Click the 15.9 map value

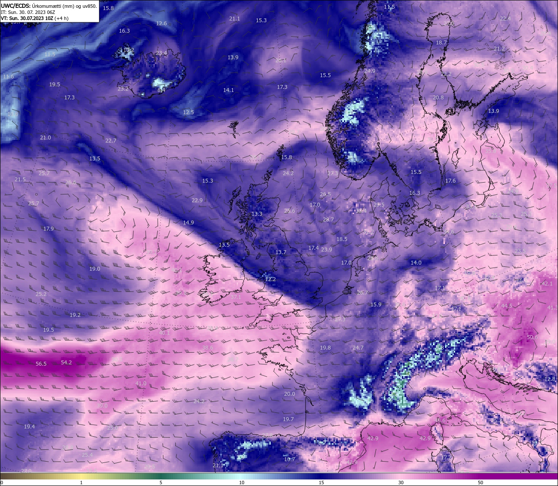click(376, 305)
